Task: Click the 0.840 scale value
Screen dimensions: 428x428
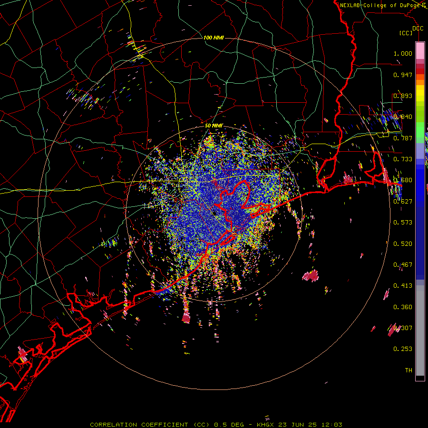Action: point(403,117)
